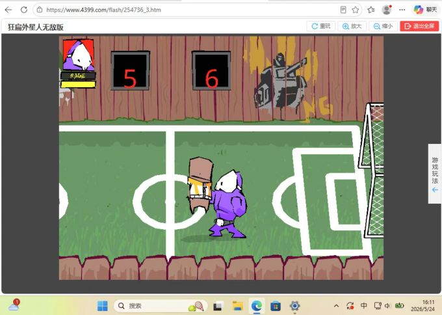Expand hidden system tray icons chevron

[x=336, y=306]
